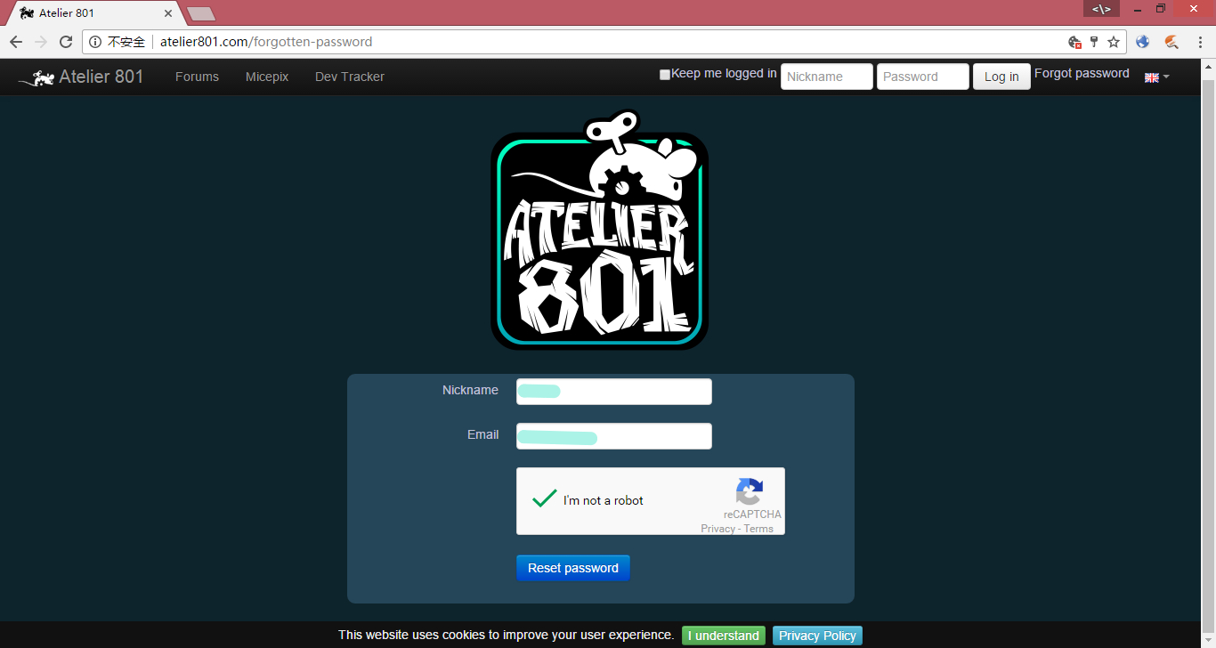Click the "I'm not a robot" text
This screenshot has width=1216, height=648.
click(604, 500)
